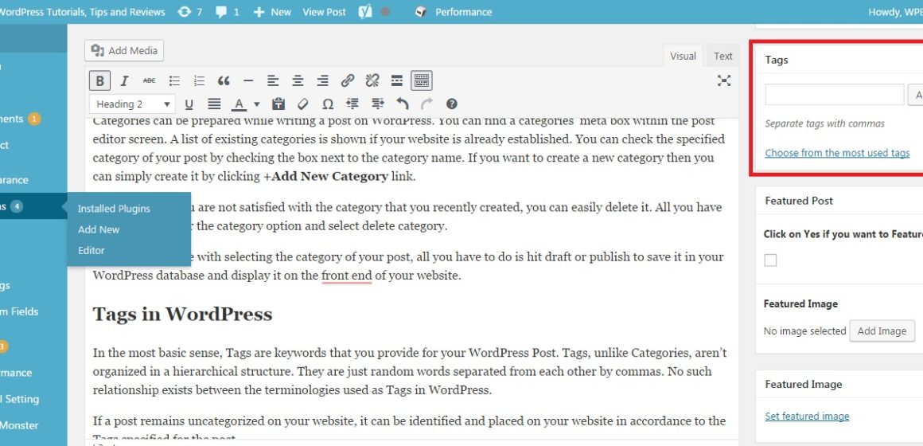Viewport: 923px width, 446px height.
Task: Insert or edit link
Action: 348,80
